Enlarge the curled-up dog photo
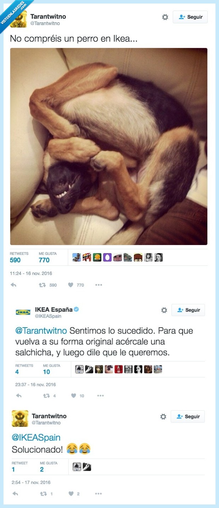Image resolution: width=219 pixels, height=508 pixels. click(x=109, y=147)
